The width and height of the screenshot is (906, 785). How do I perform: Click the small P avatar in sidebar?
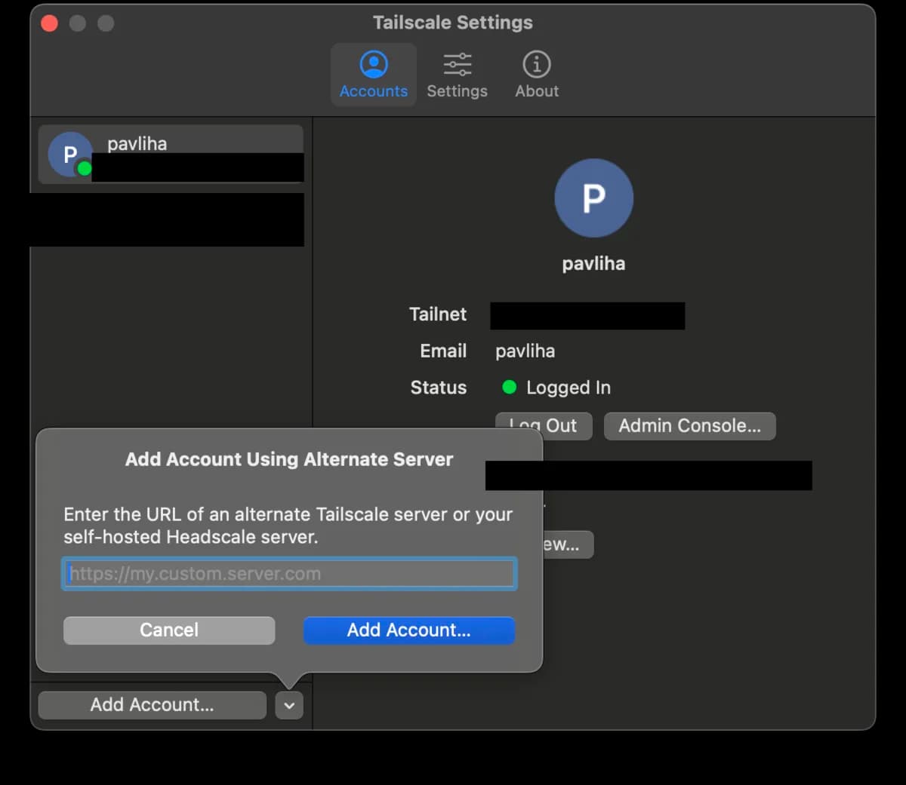(x=69, y=155)
